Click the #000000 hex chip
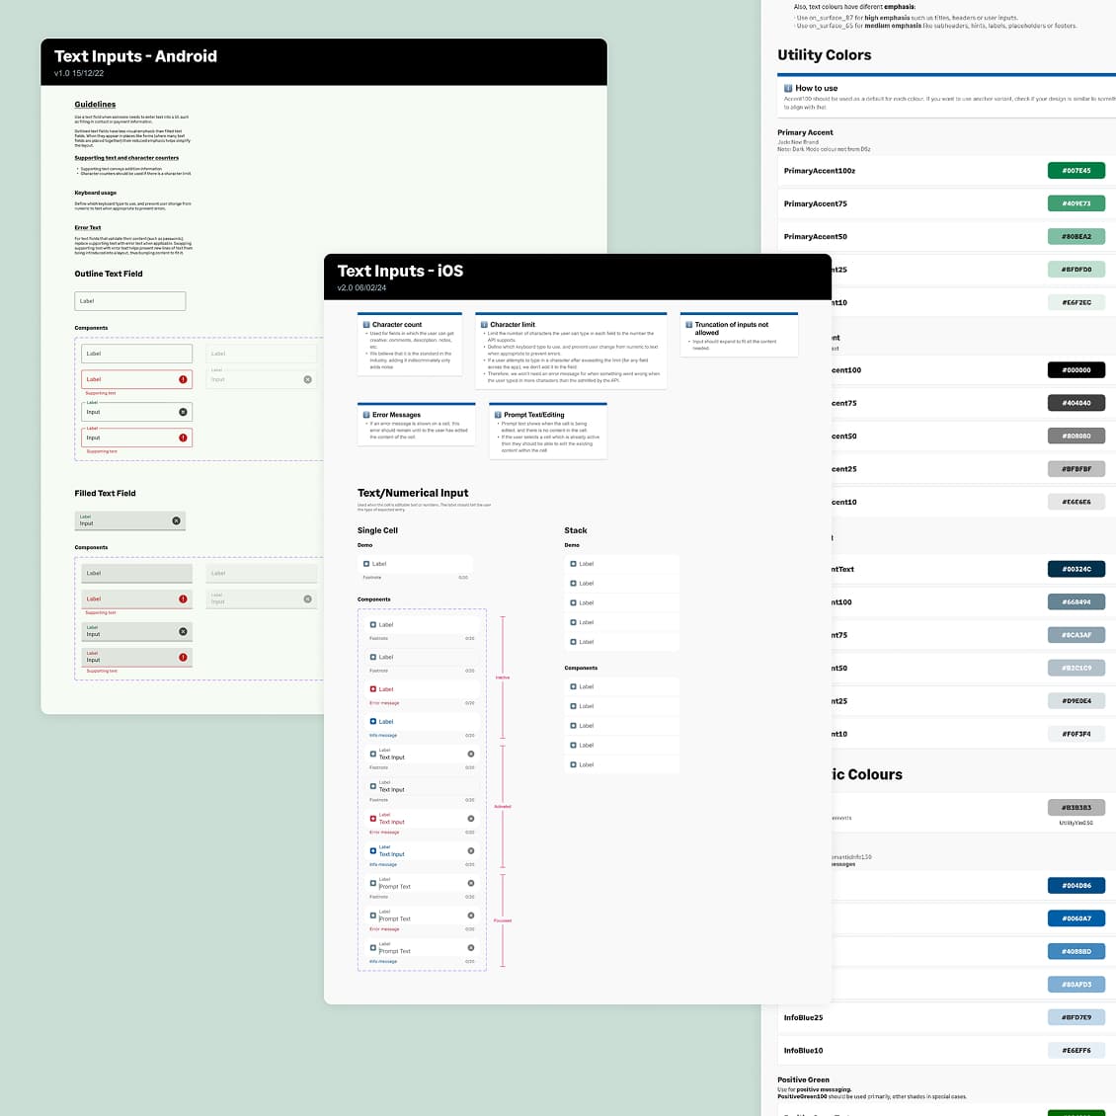This screenshot has width=1116, height=1116. tap(1076, 369)
